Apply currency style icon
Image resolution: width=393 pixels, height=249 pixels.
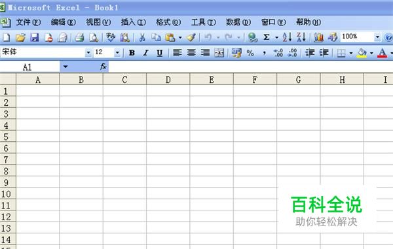[x=236, y=53]
